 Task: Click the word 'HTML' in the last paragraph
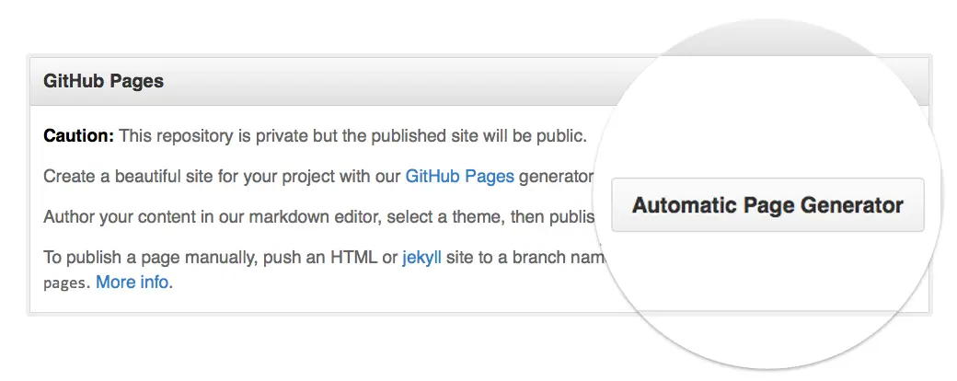click(354, 258)
